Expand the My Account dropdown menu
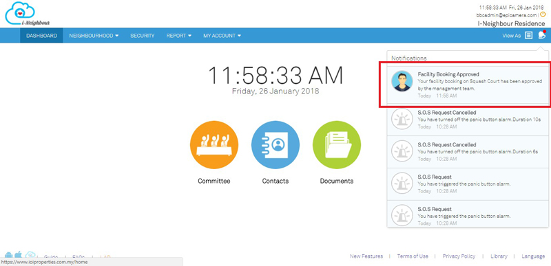Screen dimensions: 551x266 click(222, 36)
